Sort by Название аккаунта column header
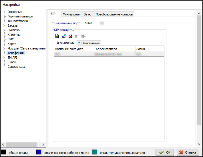 (x=74, y=49)
